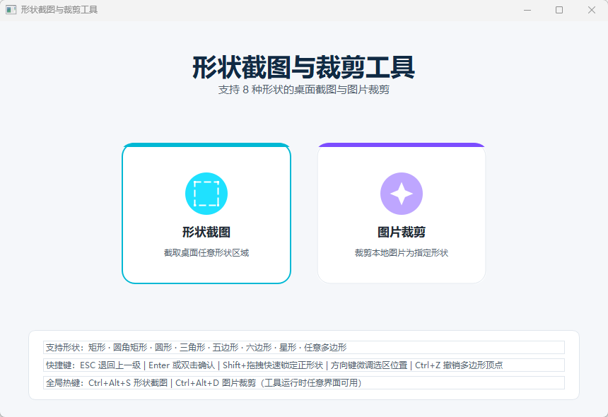Select the 支持形状 info line
The image size is (608, 417).
pyautogui.click(x=303, y=347)
